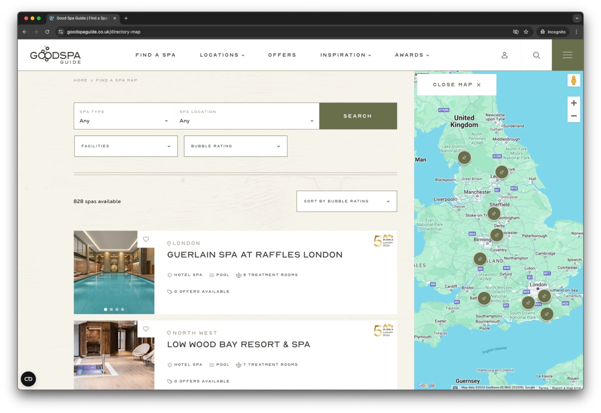Open the Spa Location dropdown
Viewport: 601px width, 413px height.
246,116
